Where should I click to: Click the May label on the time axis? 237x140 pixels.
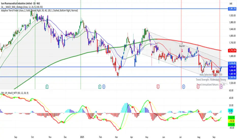147,137
